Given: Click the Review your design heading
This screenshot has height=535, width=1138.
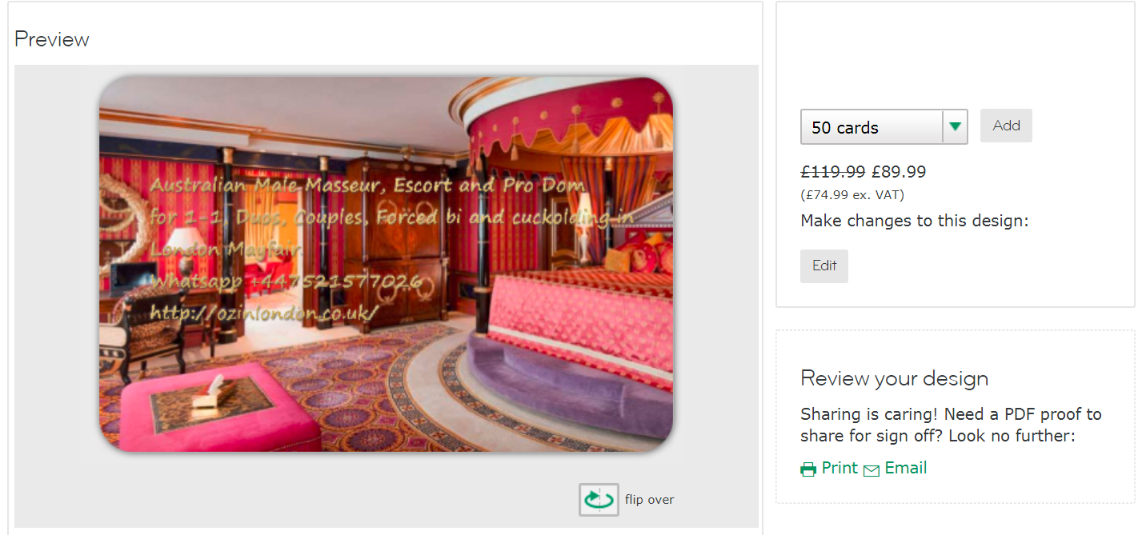Looking at the screenshot, I should (894, 378).
